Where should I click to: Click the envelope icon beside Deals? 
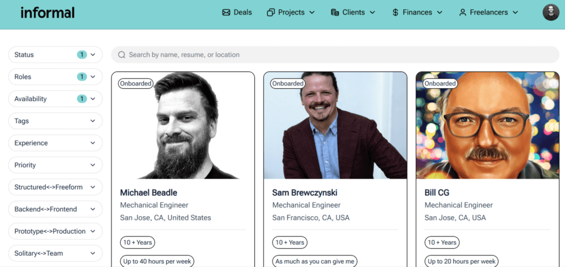(x=226, y=12)
